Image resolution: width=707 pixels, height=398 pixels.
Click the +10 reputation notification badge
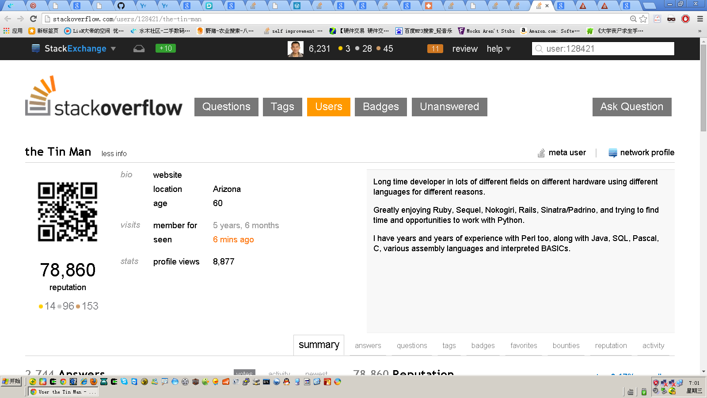click(x=166, y=49)
